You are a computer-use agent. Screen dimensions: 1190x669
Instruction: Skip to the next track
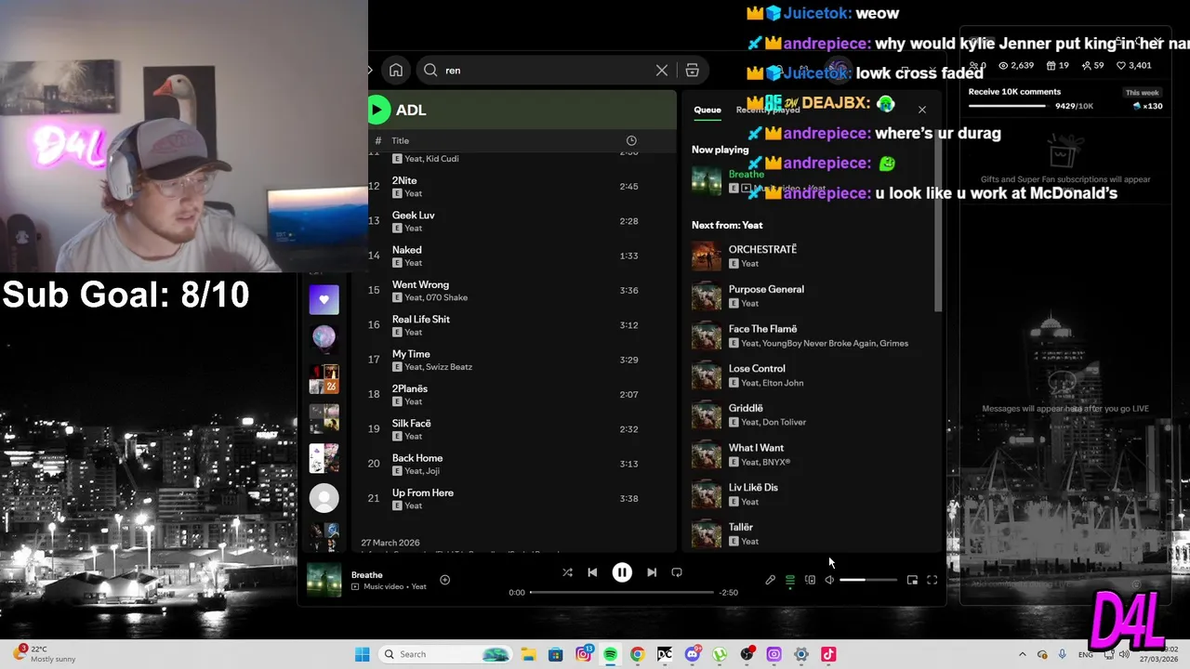pos(652,572)
